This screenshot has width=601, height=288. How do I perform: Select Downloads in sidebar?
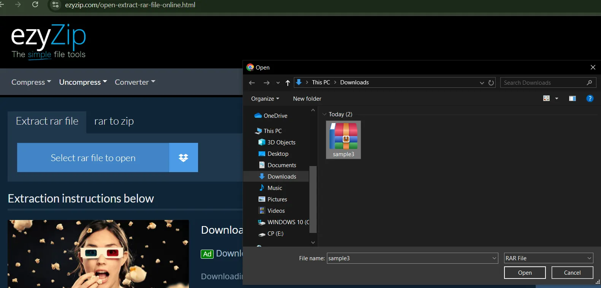pos(277,176)
